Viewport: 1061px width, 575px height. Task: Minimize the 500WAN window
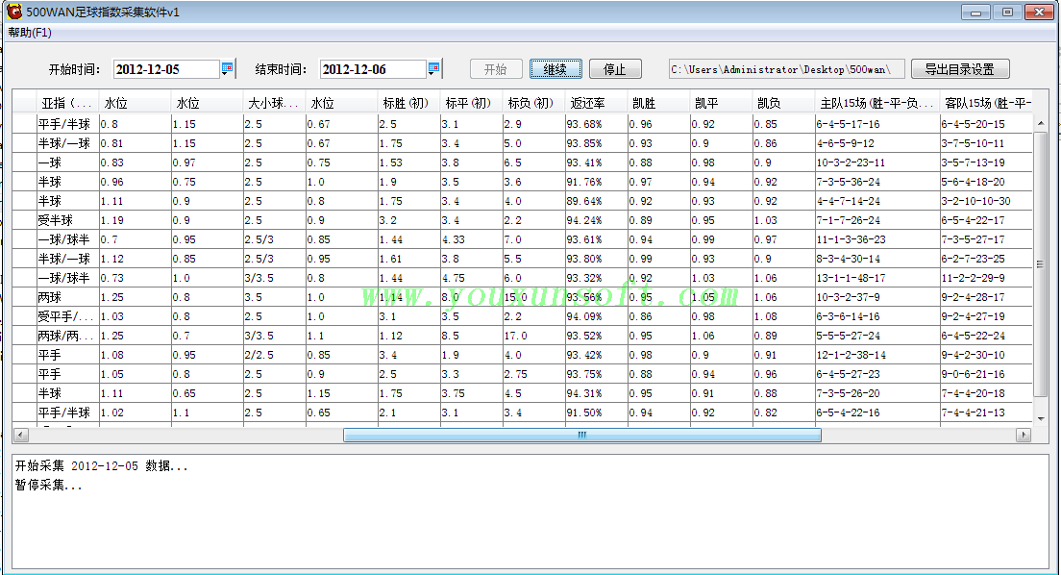coord(975,12)
